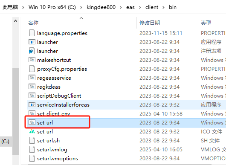Click the ICO 文件 type cell
Viewport: 226px width, 165px height.
pyautogui.click(x=212, y=132)
